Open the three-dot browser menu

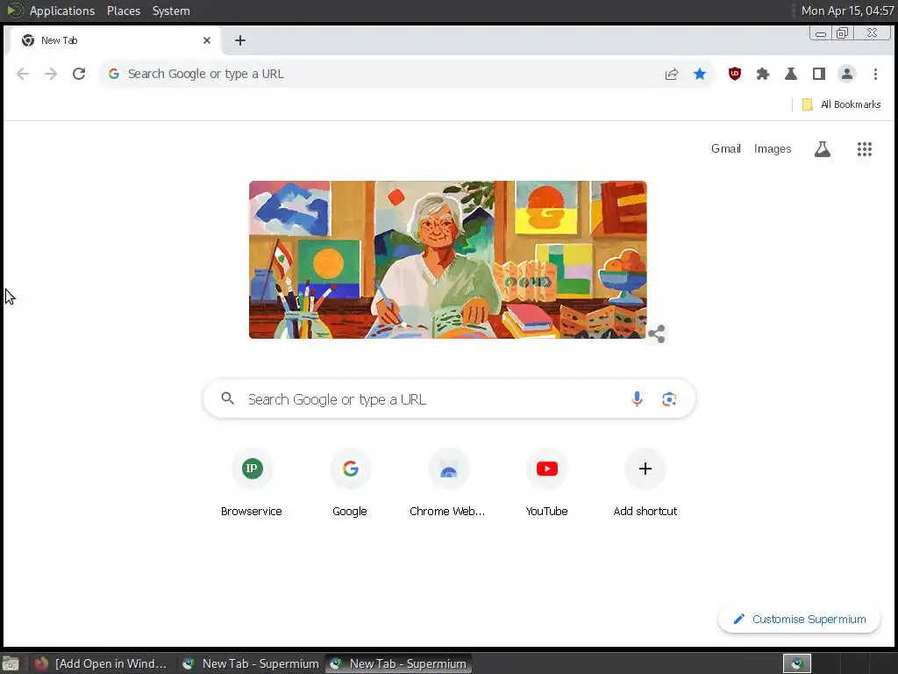pos(875,74)
